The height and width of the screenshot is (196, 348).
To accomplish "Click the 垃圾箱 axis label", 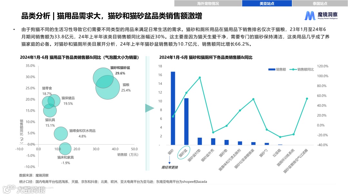I will coord(277,153).
